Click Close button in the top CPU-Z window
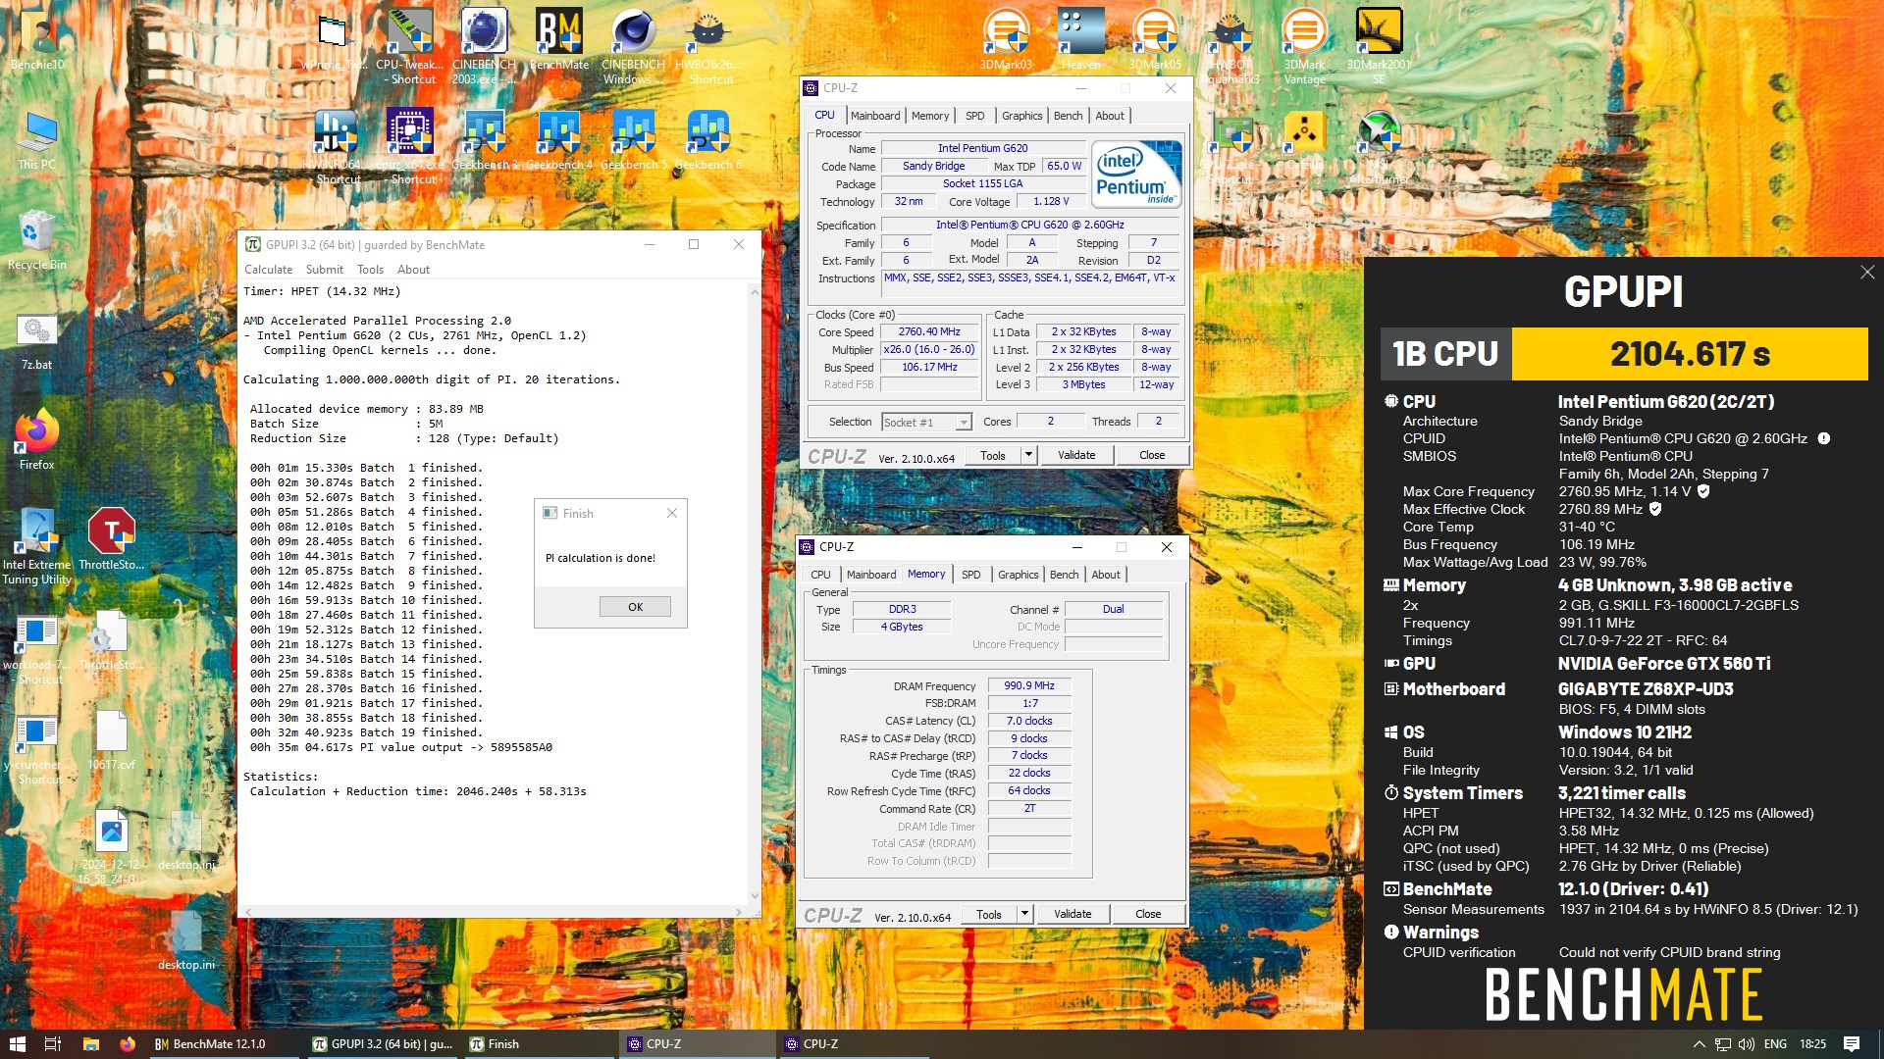 [x=1152, y=455]
